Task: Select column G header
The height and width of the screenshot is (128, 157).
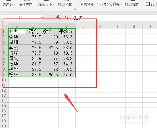Action: tap(117, 26)
